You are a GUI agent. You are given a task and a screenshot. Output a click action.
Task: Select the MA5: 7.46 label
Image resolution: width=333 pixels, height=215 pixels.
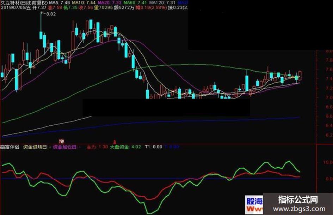60,2
